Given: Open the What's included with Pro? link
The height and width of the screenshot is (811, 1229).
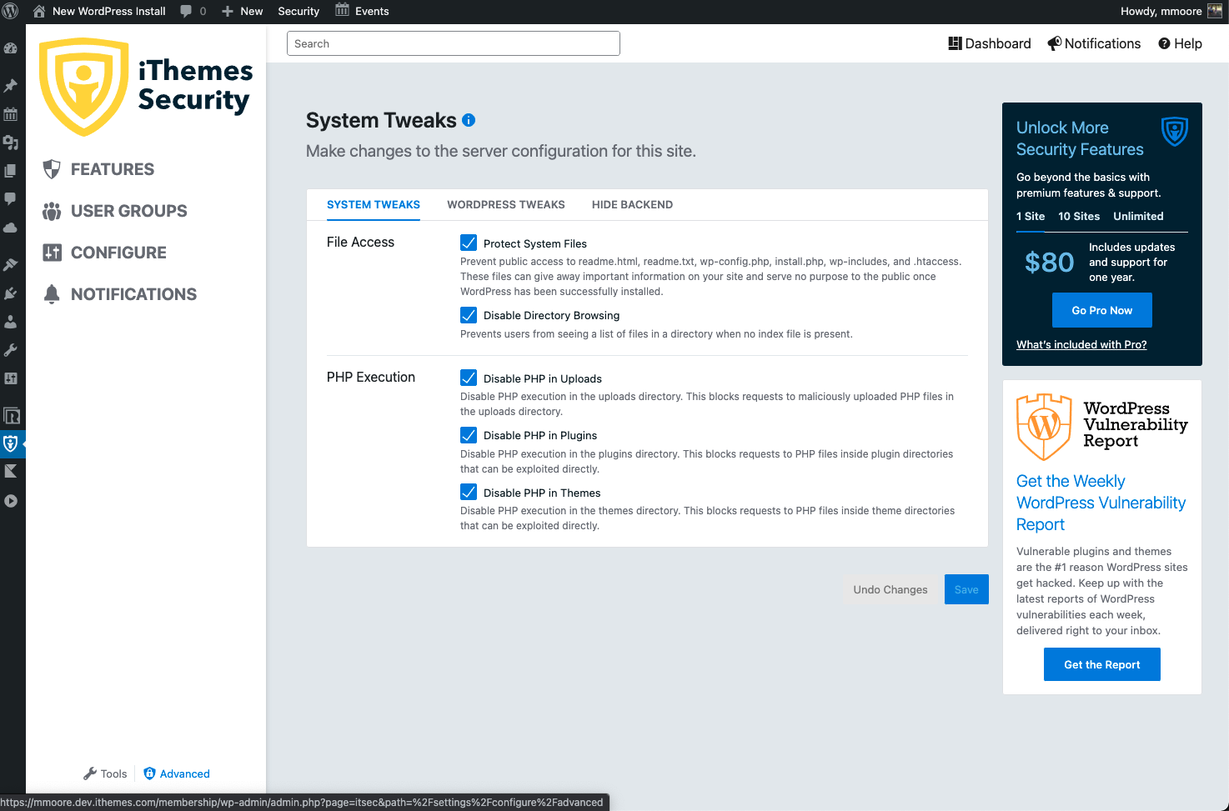Looking at the screenshot, I should (x=1081, y=345).
